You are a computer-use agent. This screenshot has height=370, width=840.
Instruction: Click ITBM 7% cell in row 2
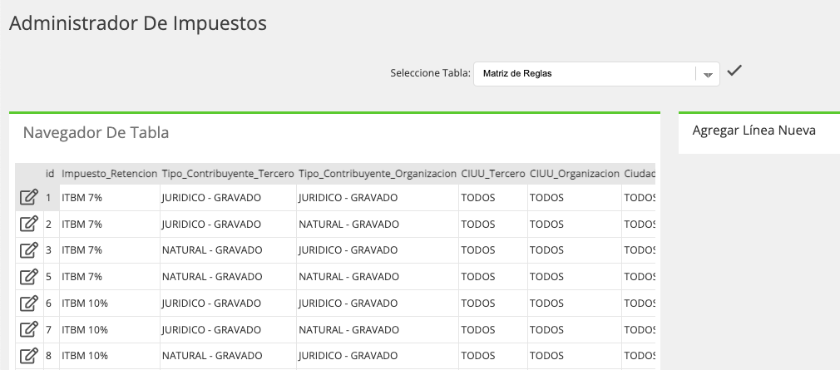[109, 224]
